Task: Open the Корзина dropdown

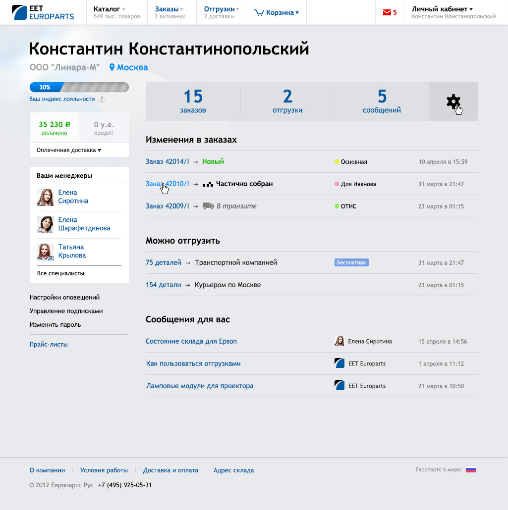Action: pyautogui.click(x=277, y=13)
